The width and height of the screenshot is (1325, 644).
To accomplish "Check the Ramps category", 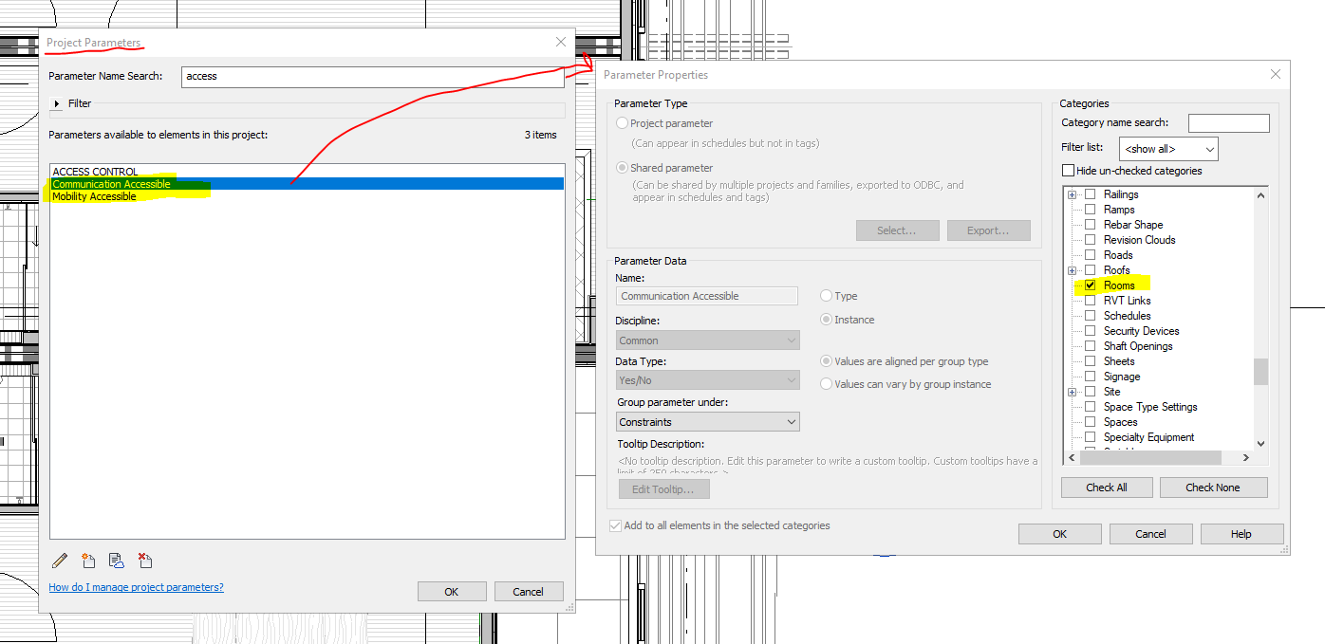I will [x=1089, y=209].
